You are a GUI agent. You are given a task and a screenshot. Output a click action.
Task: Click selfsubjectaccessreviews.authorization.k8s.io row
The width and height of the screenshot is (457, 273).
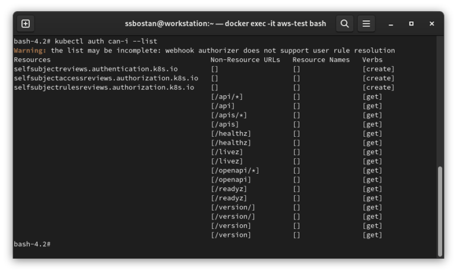[204, 78]
